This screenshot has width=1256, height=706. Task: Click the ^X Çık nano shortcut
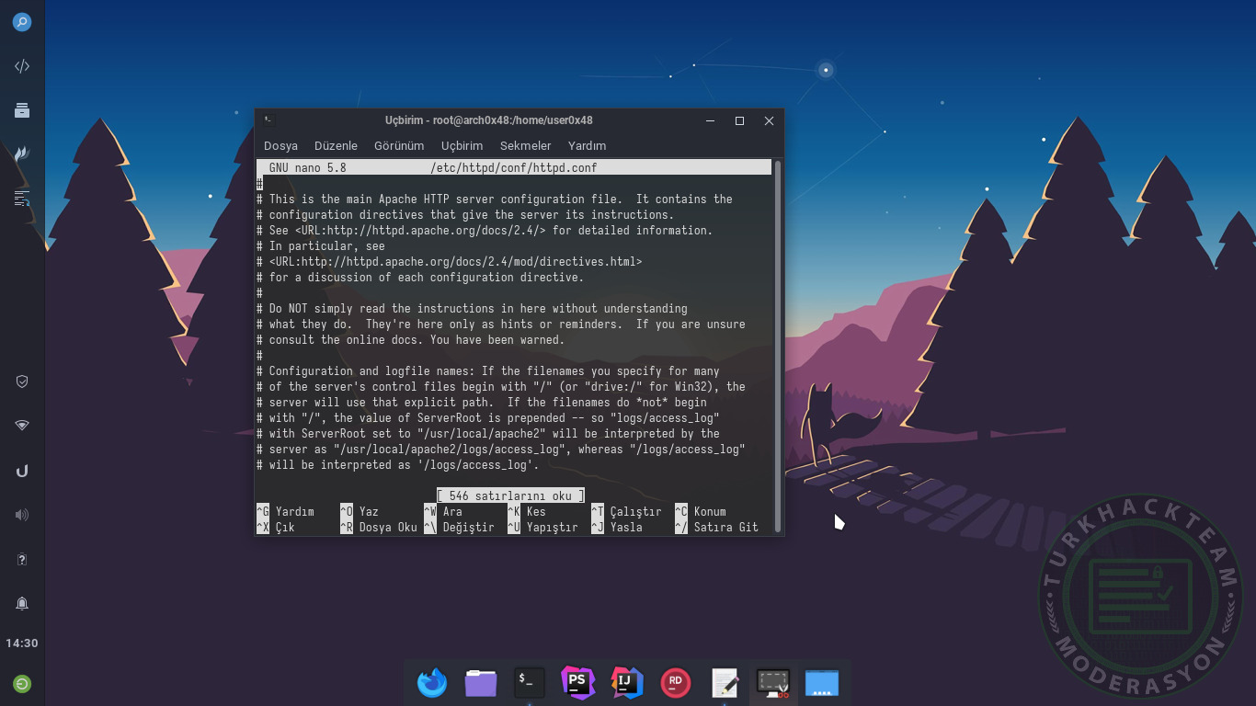click(276, 528)
